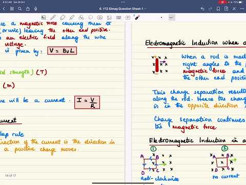Image resolution: width=246 pixels, height=185 pixels.
Task: Toggle read-only mode with the crossed pen icon
Action: 234,9
